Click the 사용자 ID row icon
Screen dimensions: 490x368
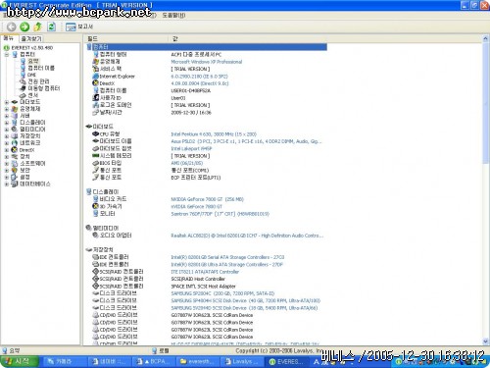click(95, 98)
